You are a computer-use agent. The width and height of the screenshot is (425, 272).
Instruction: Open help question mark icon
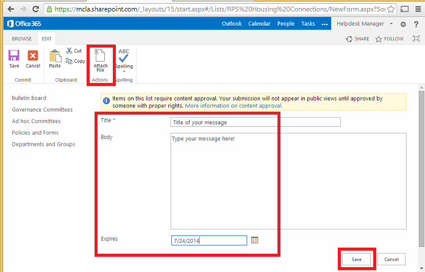pos(416,24)
